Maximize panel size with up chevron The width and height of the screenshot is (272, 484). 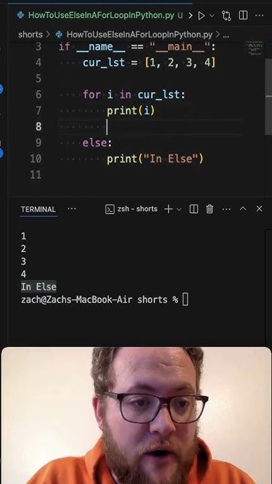coord(243,208)
